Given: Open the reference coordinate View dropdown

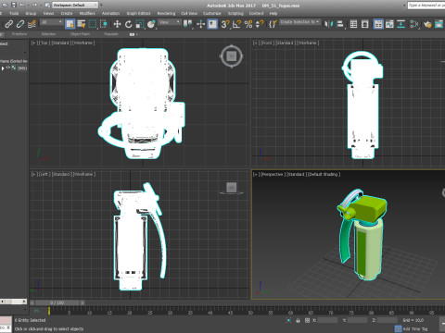Looking at the screenshot, I should click(169, 22).
